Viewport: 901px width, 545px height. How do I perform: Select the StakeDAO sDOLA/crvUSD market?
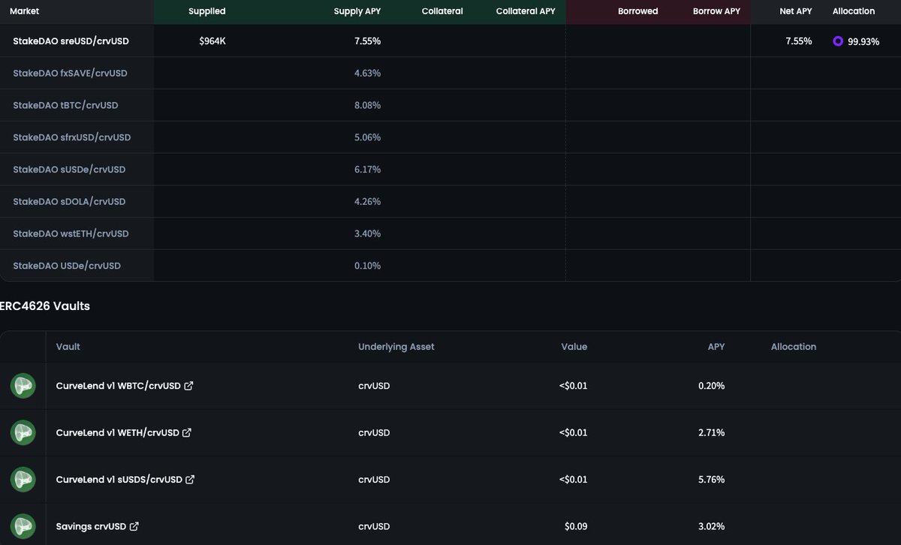click(x=69, y=201)
